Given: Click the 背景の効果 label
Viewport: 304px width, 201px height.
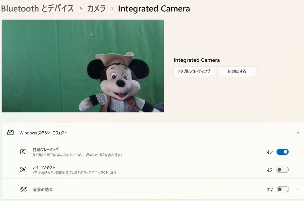Looking at the screenshot, I should (x=43, y=189).
